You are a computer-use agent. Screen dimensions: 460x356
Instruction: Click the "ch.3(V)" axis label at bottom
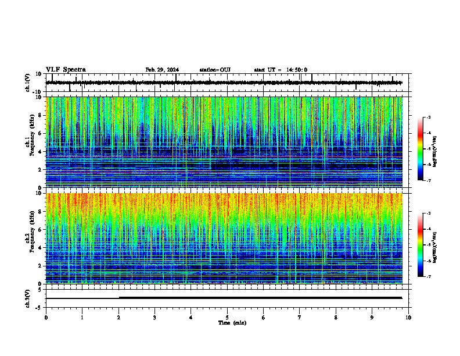point(28,299)
